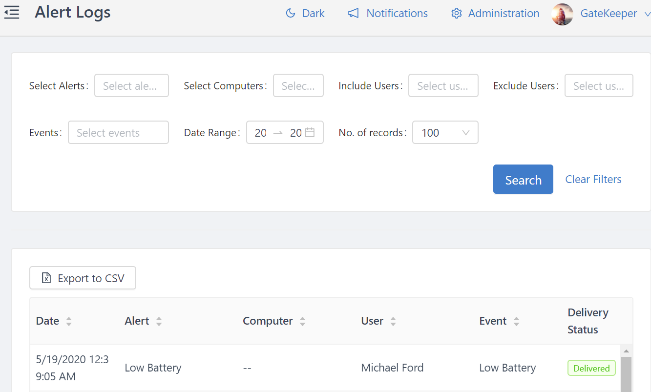Collapse the sidebar menu icon

(x=12, y=13)
